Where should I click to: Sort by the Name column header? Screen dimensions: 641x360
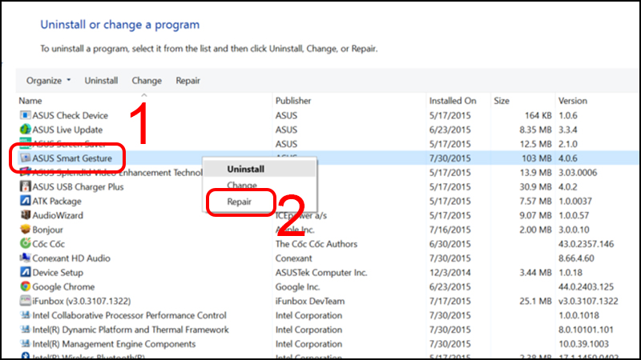tap(30, 101)
